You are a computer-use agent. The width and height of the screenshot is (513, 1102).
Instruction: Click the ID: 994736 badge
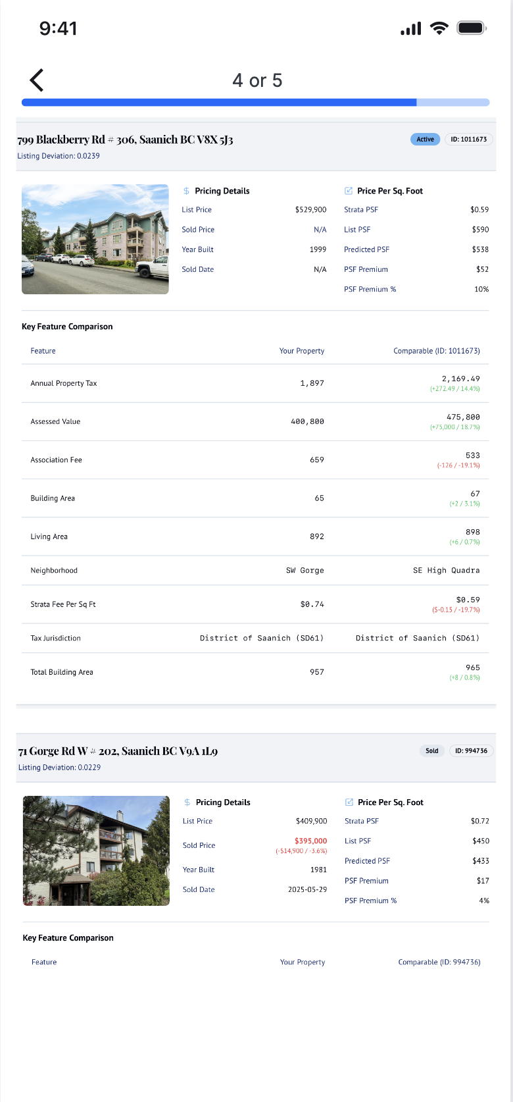point(472,750)
